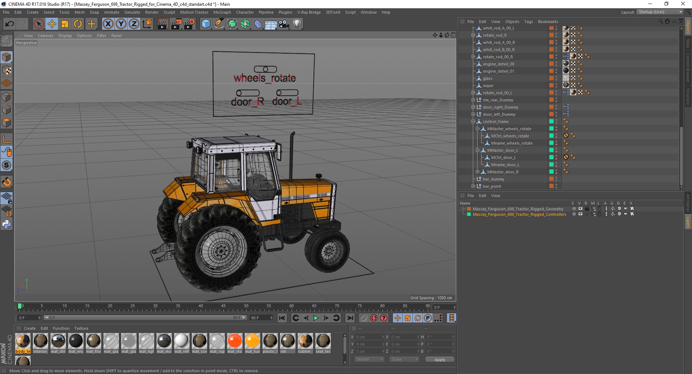Add a Cube primitive object

coord(206,24)
